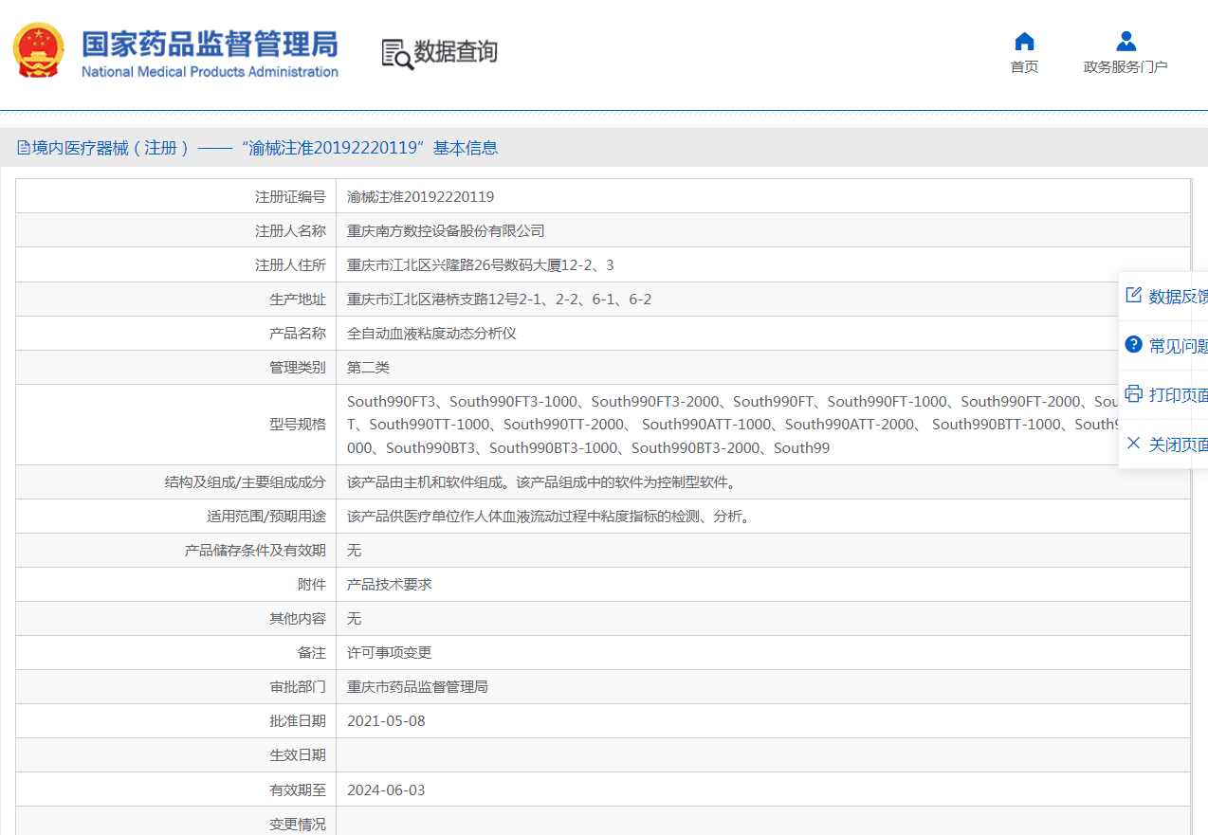The image size is (1208, 835).
Task: Select 打印页面 in the side panel
Action: pyautogui.click(x=1179, y=395)
